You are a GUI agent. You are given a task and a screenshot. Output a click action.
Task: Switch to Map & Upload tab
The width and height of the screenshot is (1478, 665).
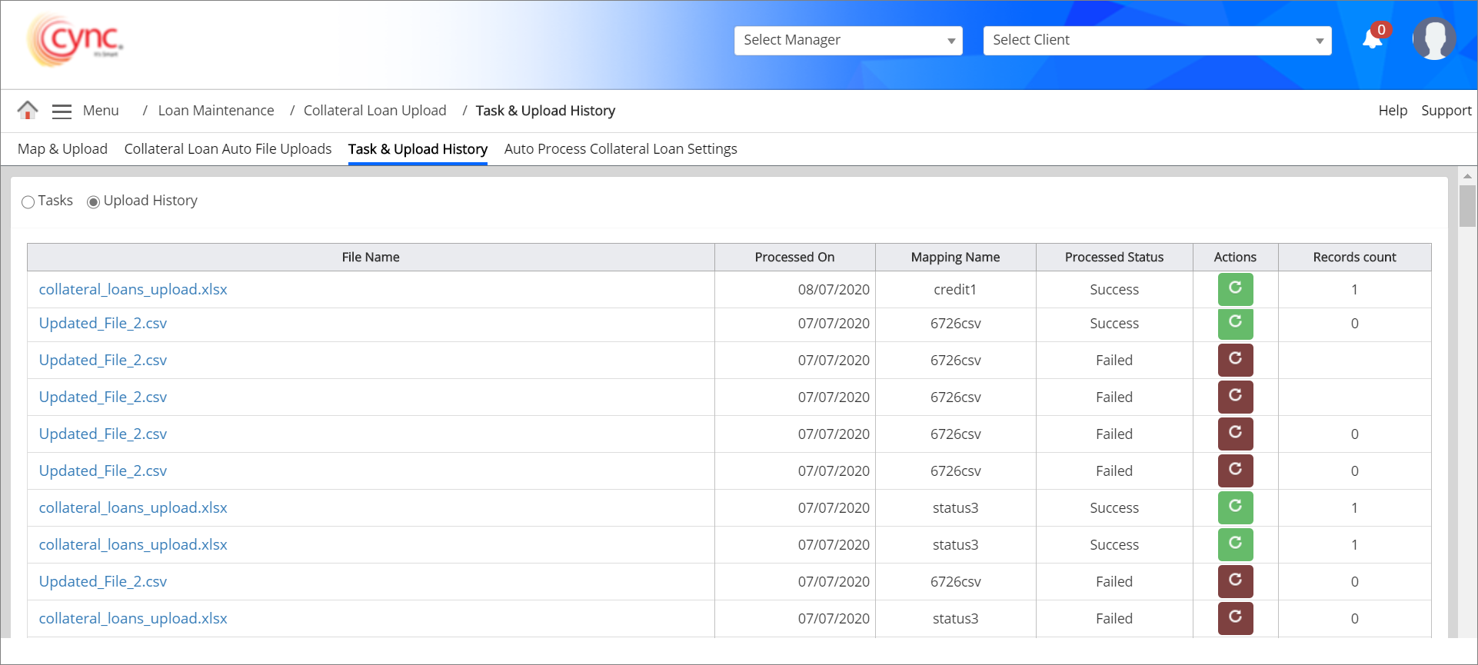62,149
